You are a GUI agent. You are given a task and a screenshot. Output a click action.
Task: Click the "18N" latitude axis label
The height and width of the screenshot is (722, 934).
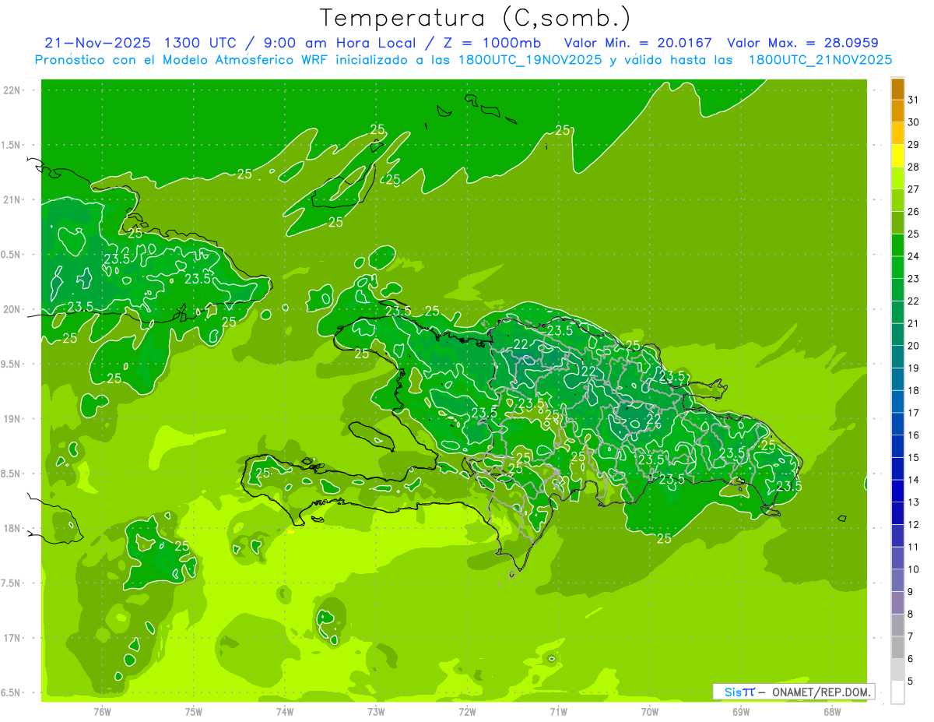(12, 528)
